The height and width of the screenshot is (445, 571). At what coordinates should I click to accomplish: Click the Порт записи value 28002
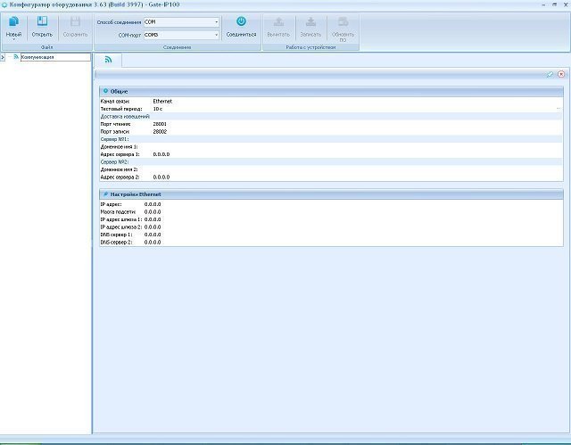coord(160,132)
